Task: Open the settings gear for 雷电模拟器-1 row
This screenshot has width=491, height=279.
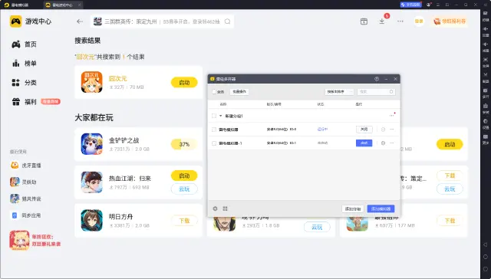Action: (x=383, y=143)
